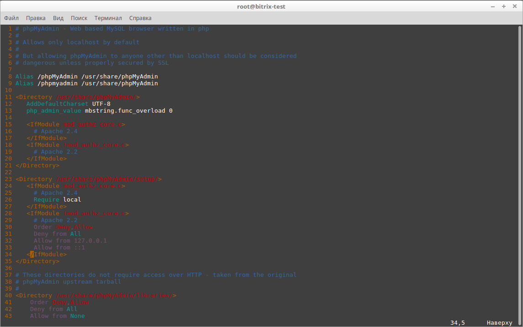This screenshot has width=523, height=327.
Task: Click 'php_admin_value mbstring.func_overload 0' line
Action: (x=100, y=110)
